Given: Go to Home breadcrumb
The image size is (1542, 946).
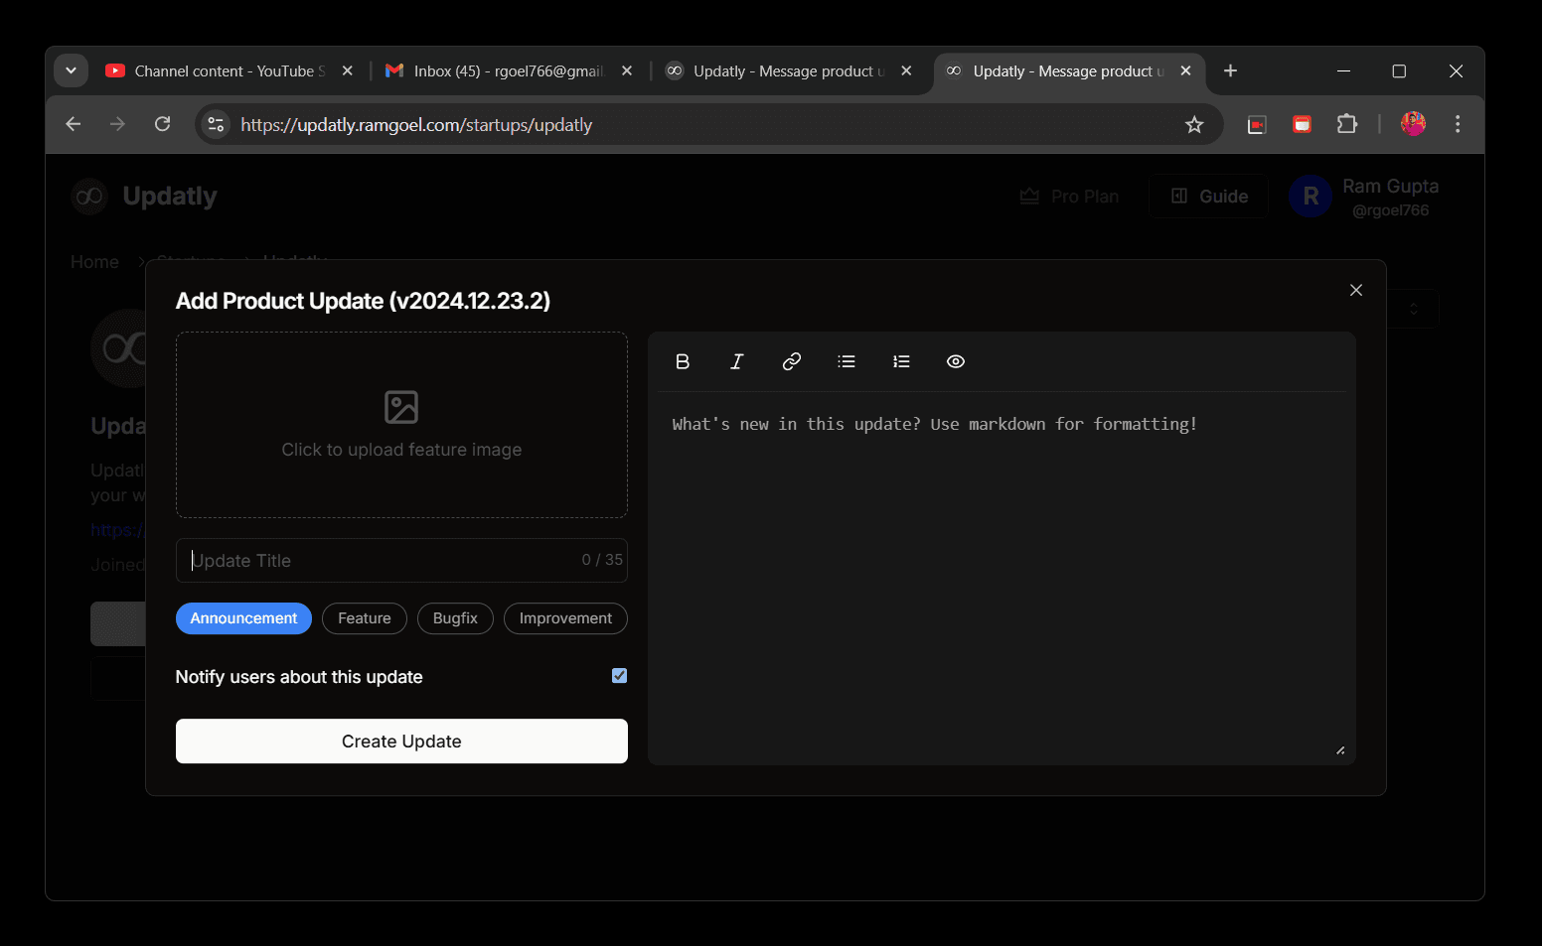Looking at the screenshot, I should pyautogui.click(x=94, y=262).
